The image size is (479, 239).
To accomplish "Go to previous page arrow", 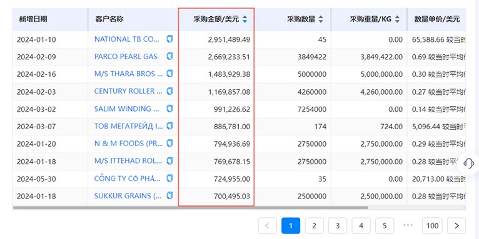I will click(x=267, y=226).
